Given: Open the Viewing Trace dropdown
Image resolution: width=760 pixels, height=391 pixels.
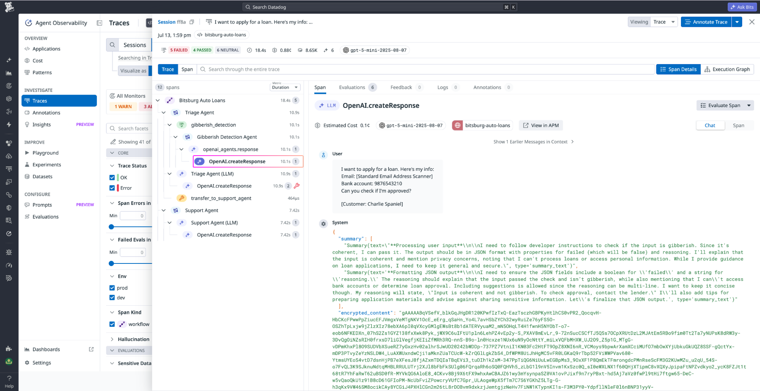Looking at the screenshot, I should (664, 22).
